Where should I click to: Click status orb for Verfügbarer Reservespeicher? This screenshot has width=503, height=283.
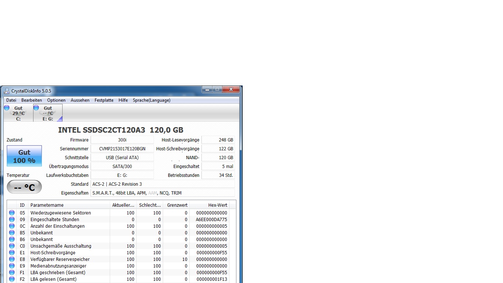coord(12,259)
